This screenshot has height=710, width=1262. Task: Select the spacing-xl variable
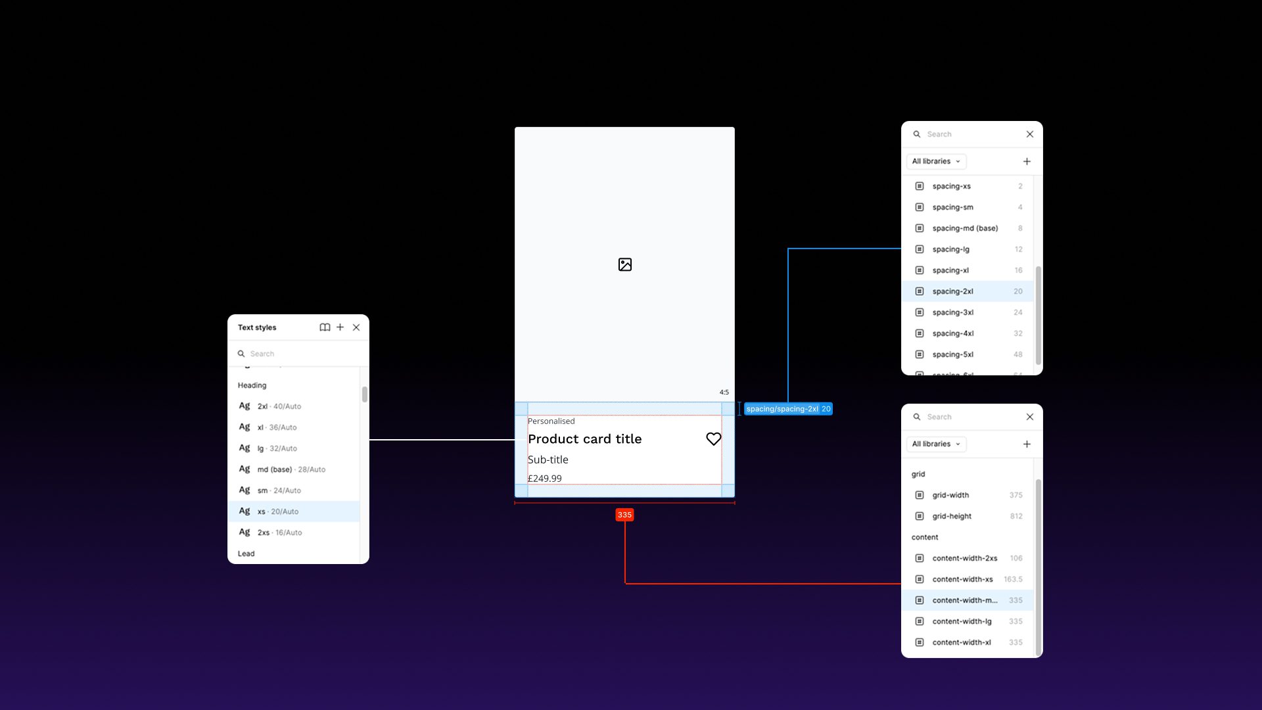tap(968, 270)
